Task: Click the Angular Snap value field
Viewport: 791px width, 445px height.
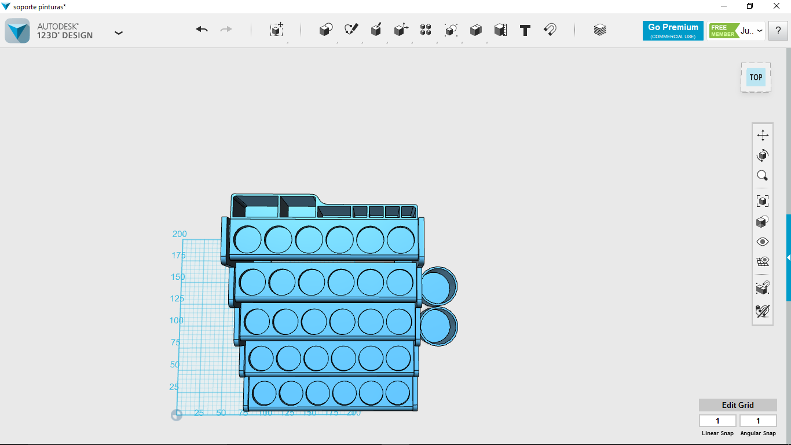Action: click(x=758, y=421)
